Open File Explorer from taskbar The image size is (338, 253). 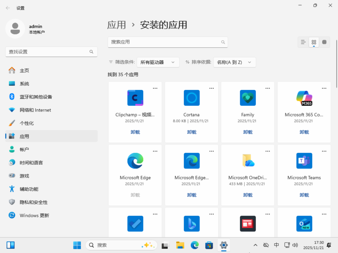pyautogui.click(x=180, y=245)
